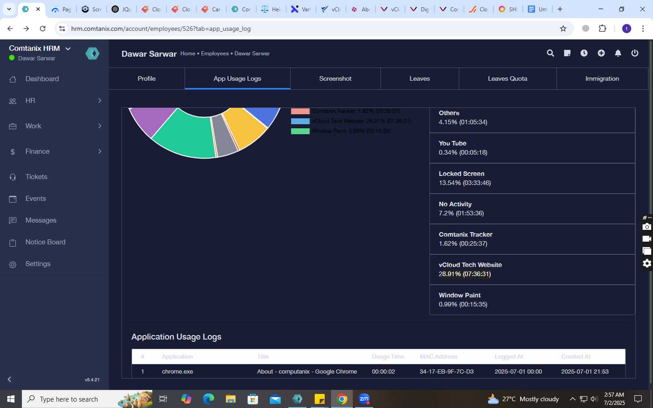The height and width of the screenshot is (408, 653).
Task: Click the Dashboard home icon
Action: (x=13, y=79)
